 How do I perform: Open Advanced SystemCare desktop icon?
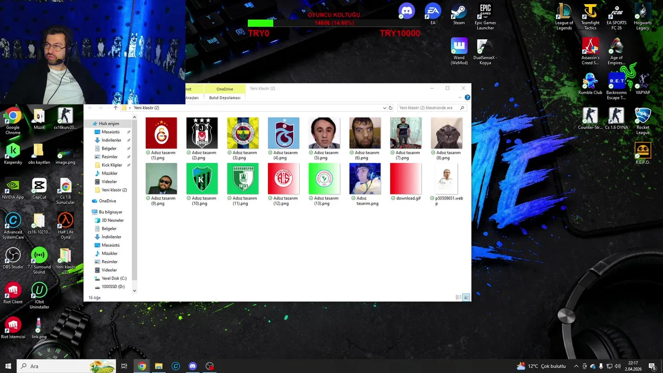tap(13, 226)
